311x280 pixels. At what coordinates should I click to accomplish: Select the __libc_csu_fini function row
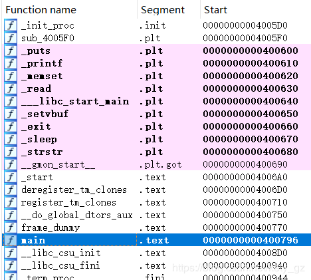pos(156,265)
